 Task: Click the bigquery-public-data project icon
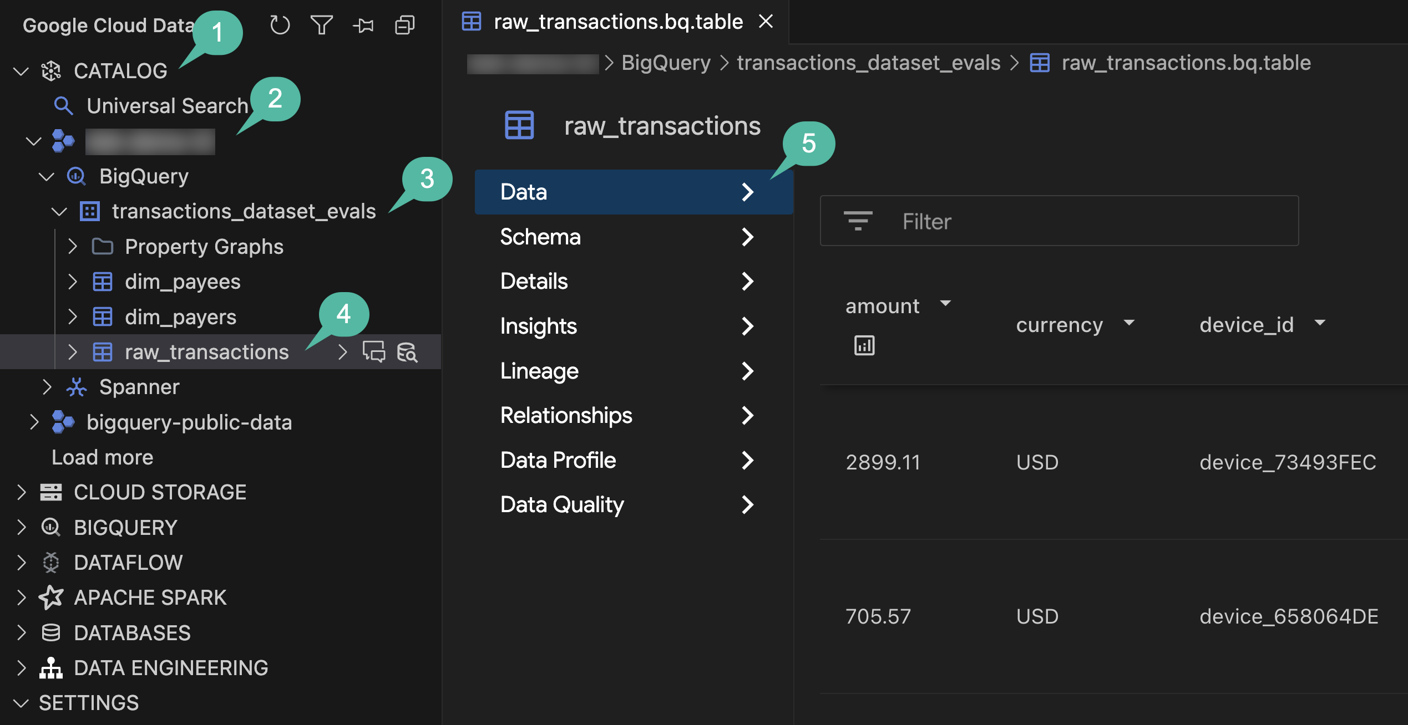tap(63, 422)
